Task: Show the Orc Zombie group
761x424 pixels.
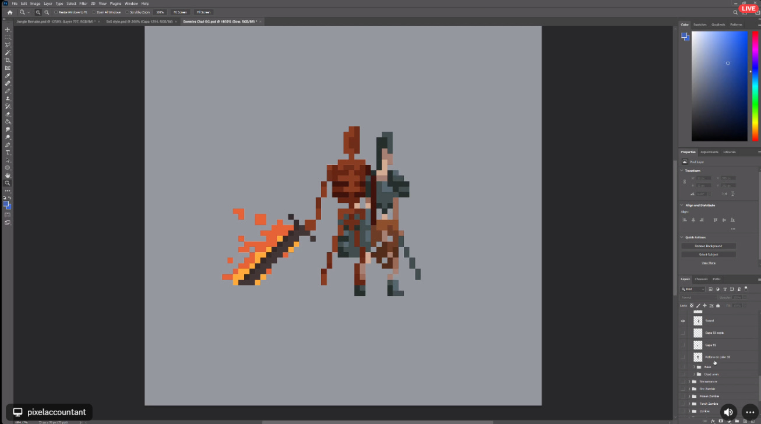Action: 683,389
